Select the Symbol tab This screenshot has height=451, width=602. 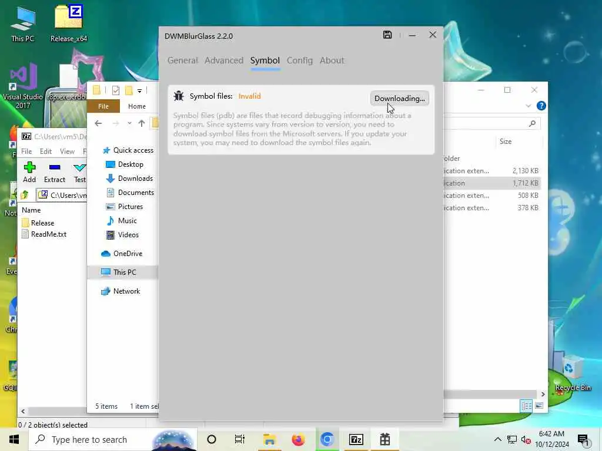point(265,60)
